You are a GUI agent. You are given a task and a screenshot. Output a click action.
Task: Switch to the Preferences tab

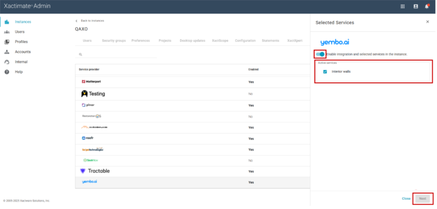click(x=141, y=41)
